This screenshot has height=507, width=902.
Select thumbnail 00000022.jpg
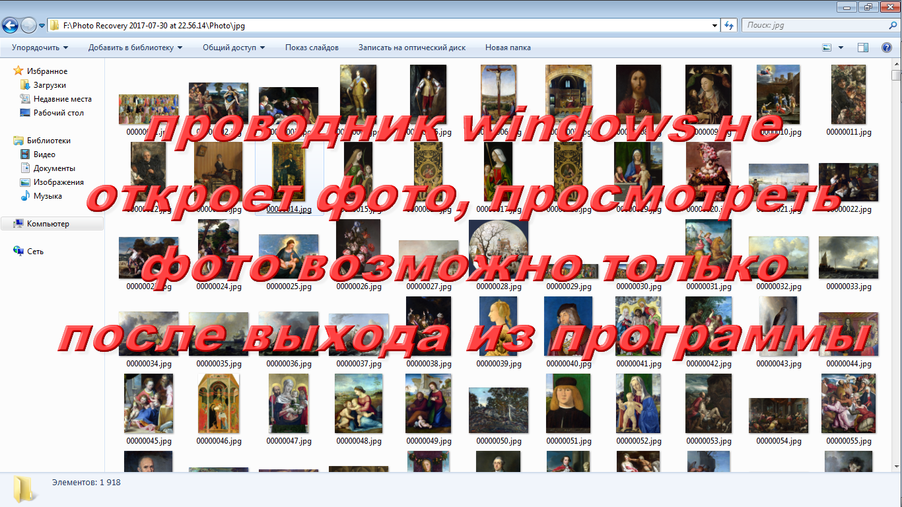pyautogui.click(x=849, y=182)
